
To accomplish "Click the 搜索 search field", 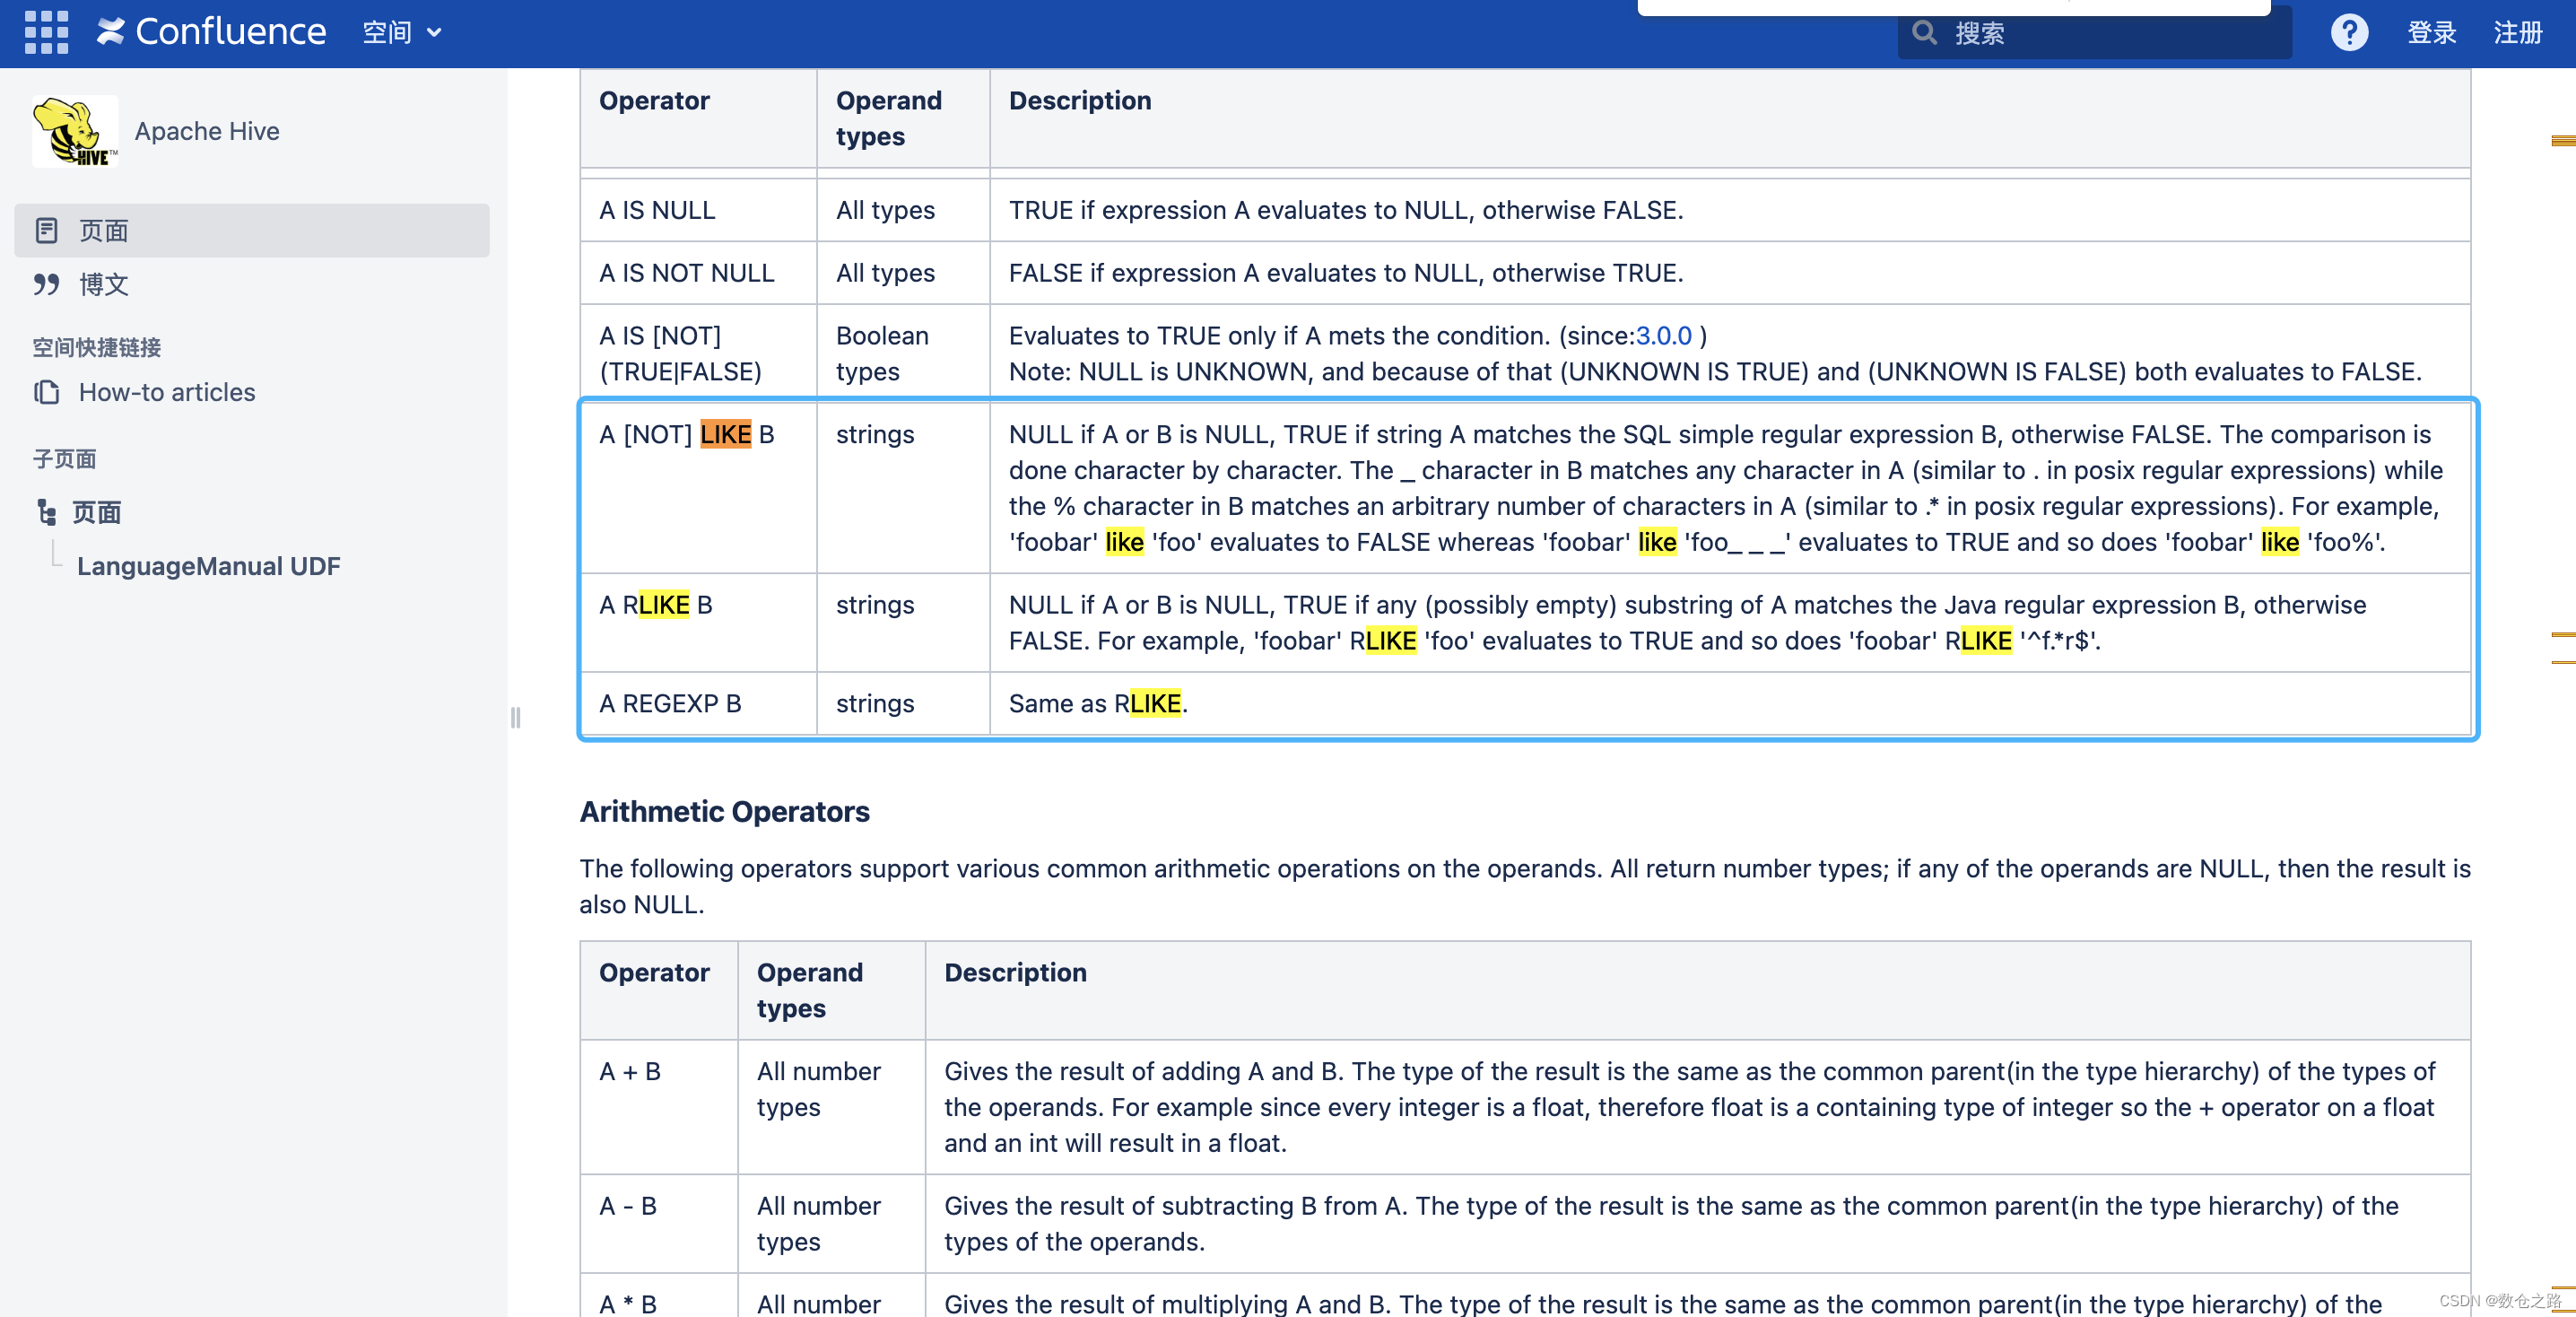I will tap(2094, 33).
